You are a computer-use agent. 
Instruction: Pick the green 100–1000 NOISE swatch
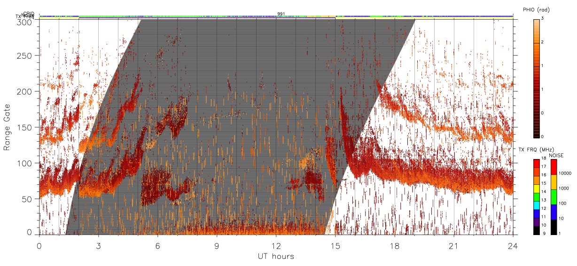554,197
